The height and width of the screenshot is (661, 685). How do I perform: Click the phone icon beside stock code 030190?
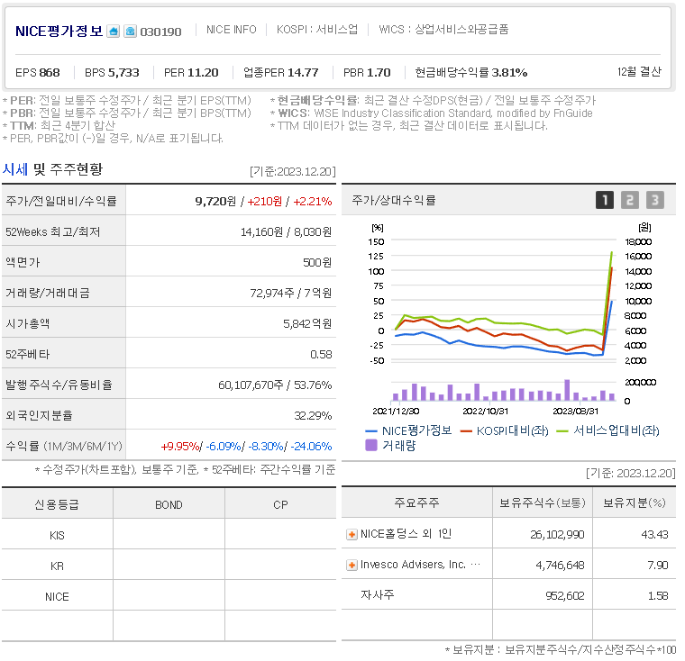pos(130,32)
